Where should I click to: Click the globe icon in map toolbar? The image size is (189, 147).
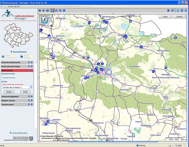click(168, 10)
